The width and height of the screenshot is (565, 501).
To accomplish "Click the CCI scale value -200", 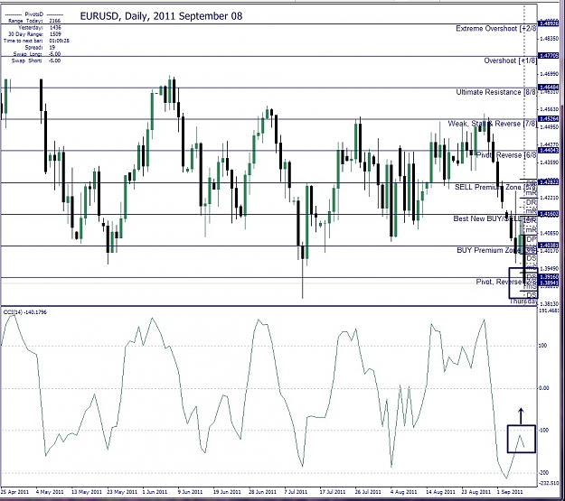I will click(543, 473).
